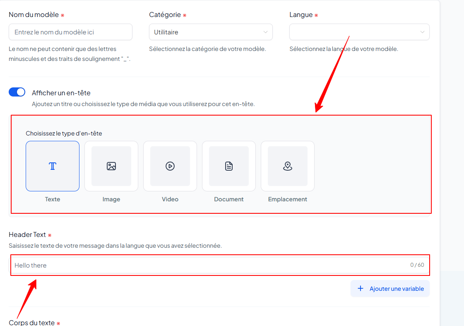Click into the Header Text input field
464x326 pixels.
219,265
